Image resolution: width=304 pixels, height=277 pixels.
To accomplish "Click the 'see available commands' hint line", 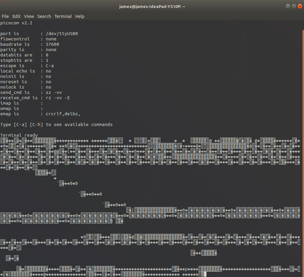I will tap(57, 125).
